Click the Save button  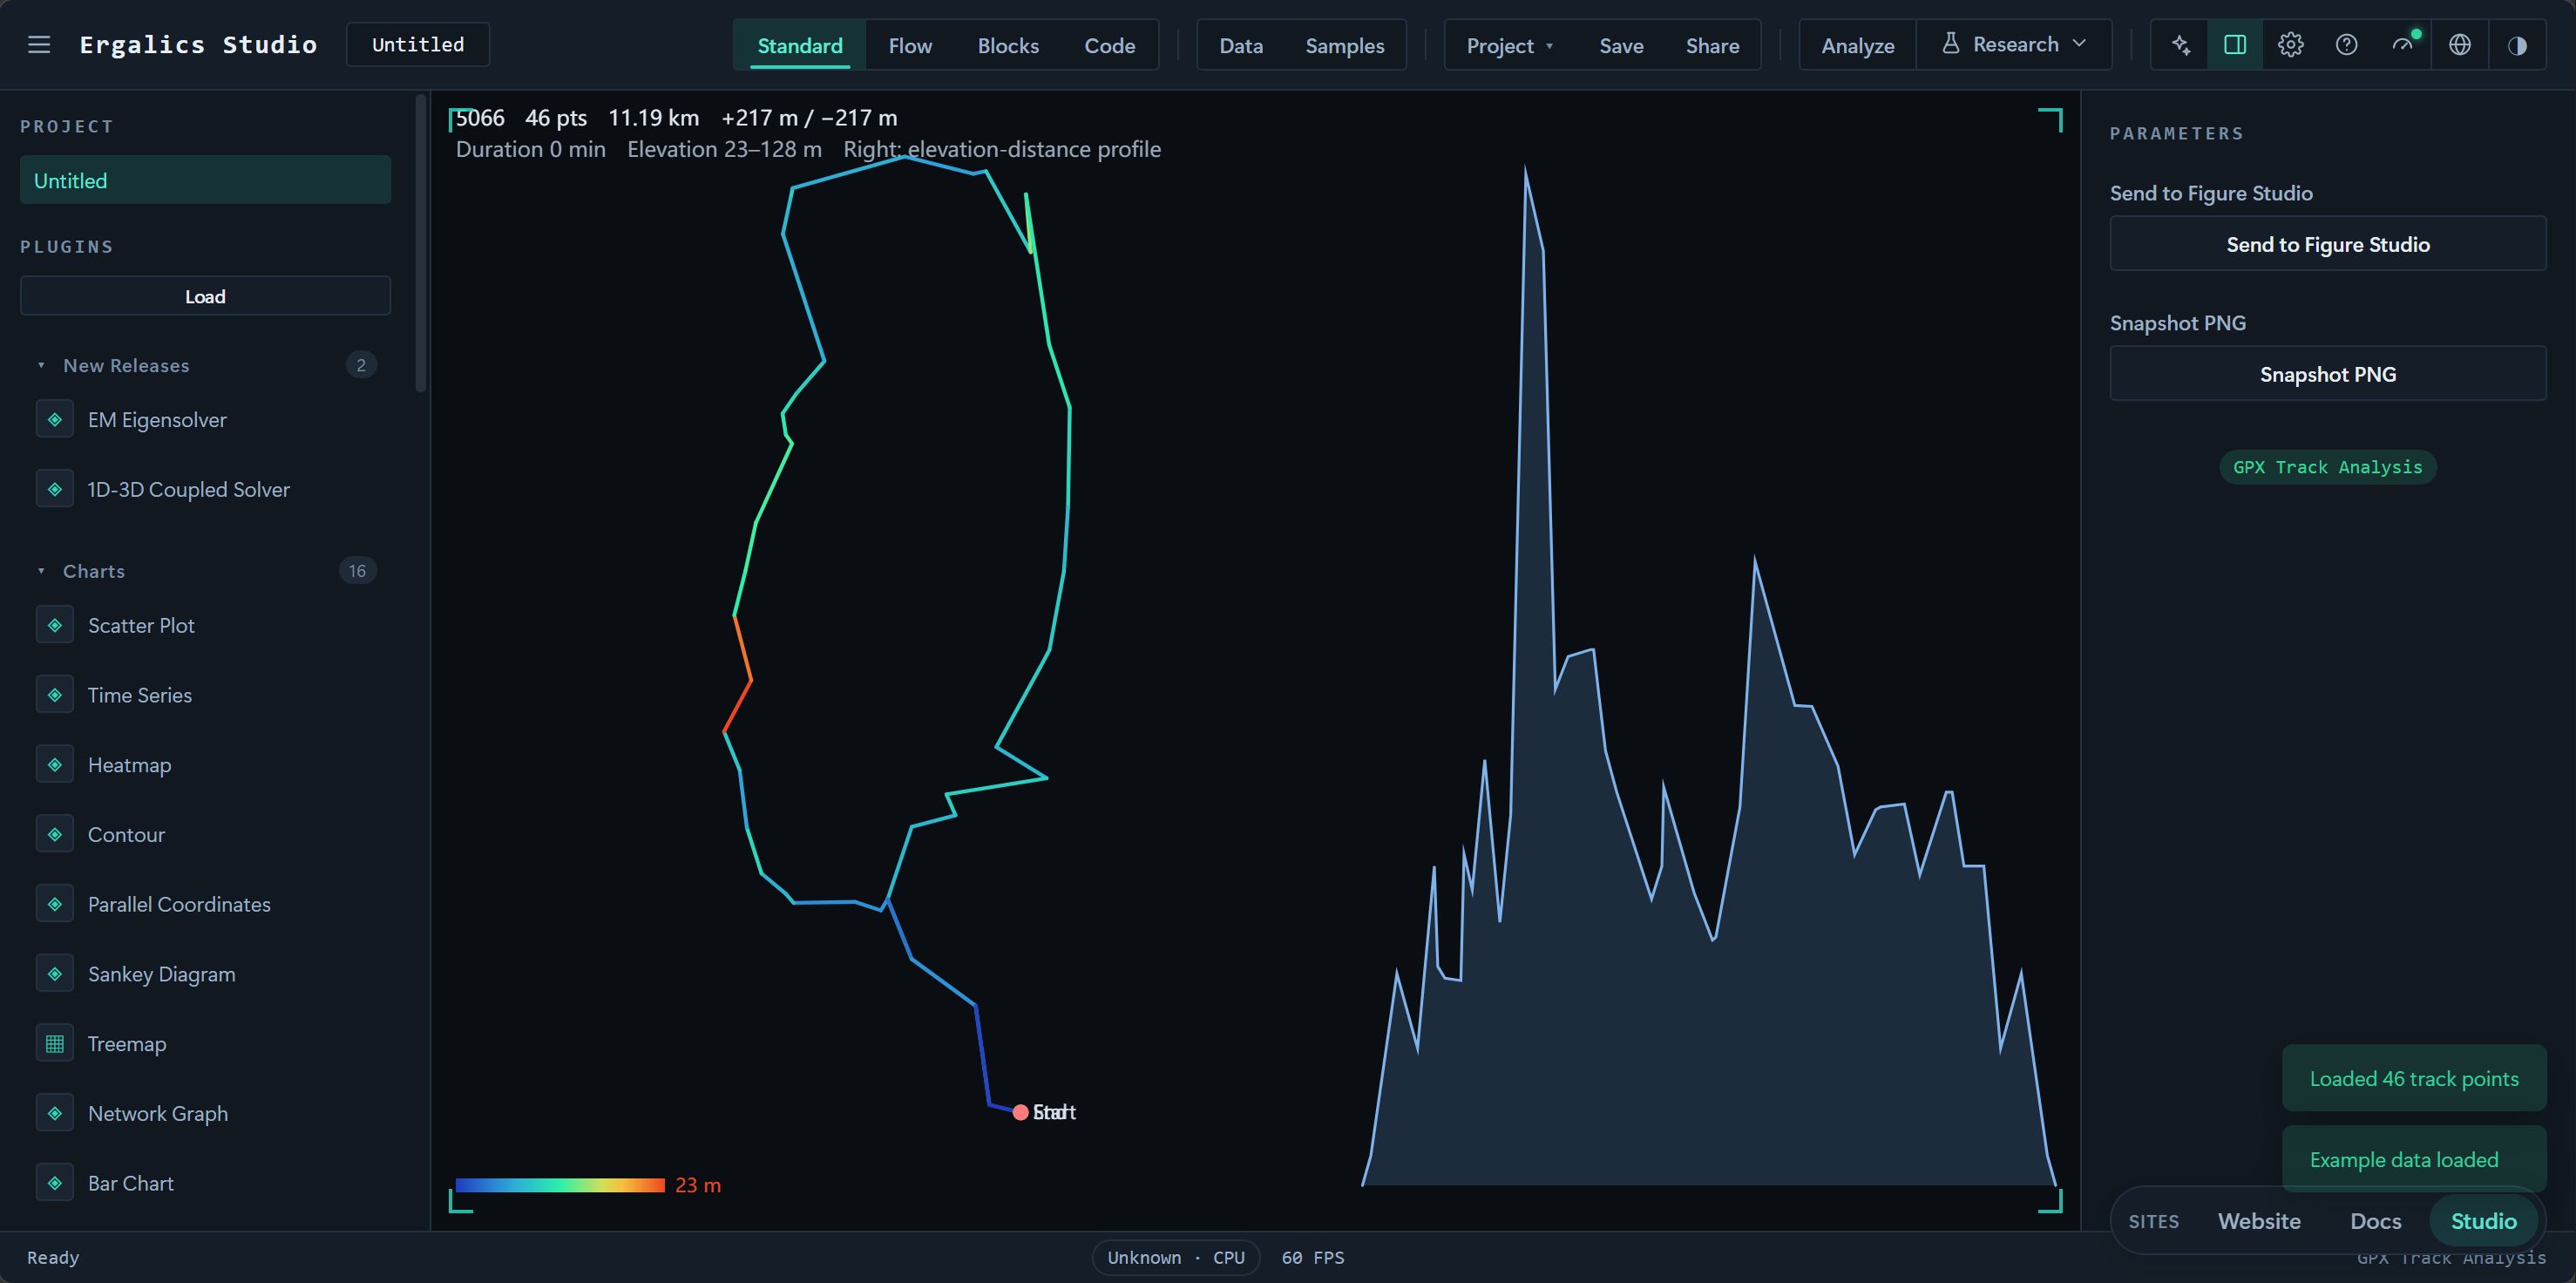pyautogui.click(x=1621, y=45)
